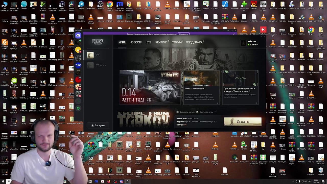The height and width of the screenshot is (184, 327).
Task: Open the ETS tab
Action: pos(149,42)
